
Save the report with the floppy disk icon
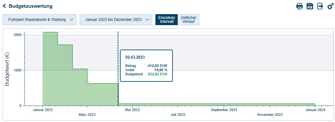pos(310,6)
